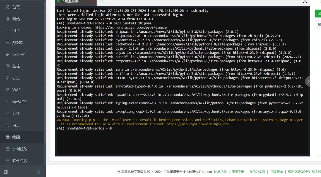Open the 文件 folder icon
The height and width of the screenshot is (177, 321).
point(7,113)
